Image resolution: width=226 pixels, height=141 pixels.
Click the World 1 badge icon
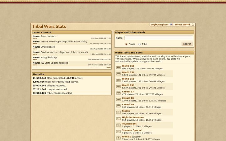click(x=118, y=138)
